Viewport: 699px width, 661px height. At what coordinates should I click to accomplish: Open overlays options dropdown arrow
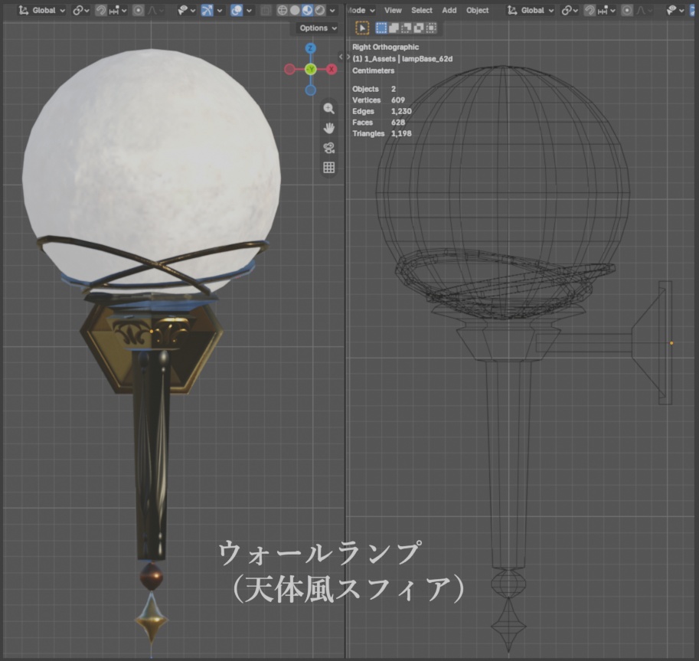pyautogui.click(x=249, y=10)
